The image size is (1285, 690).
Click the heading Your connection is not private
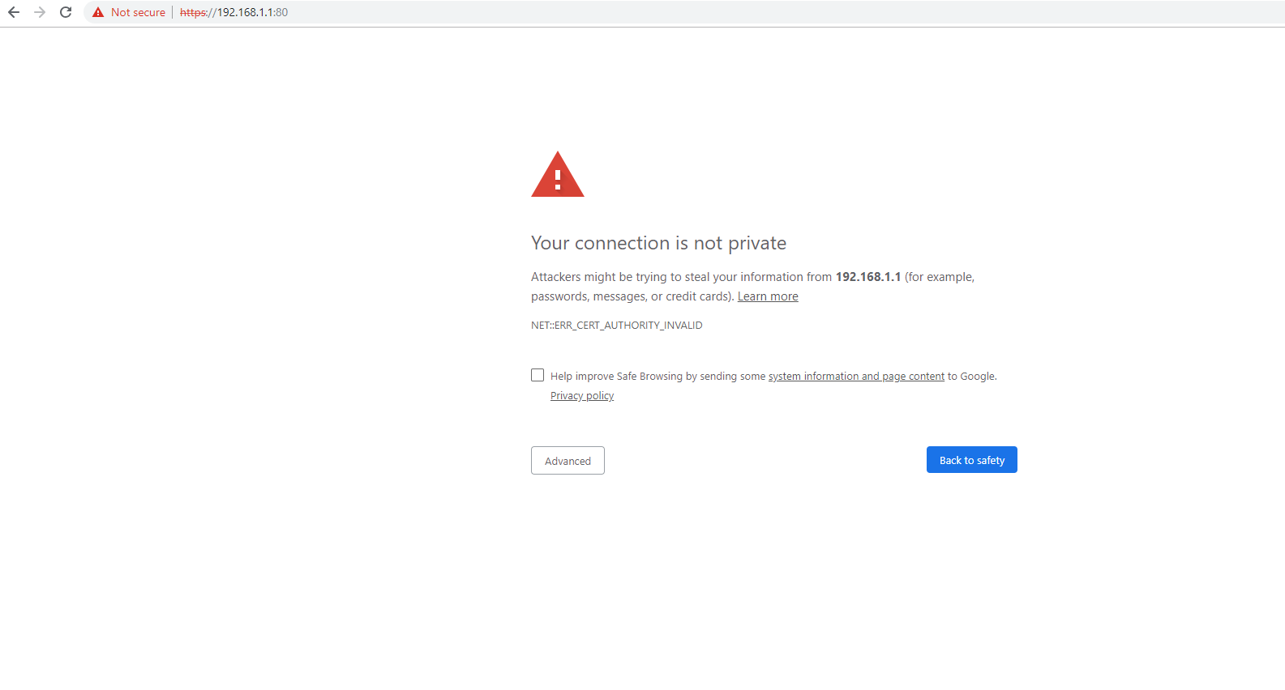tap(658, 243)
